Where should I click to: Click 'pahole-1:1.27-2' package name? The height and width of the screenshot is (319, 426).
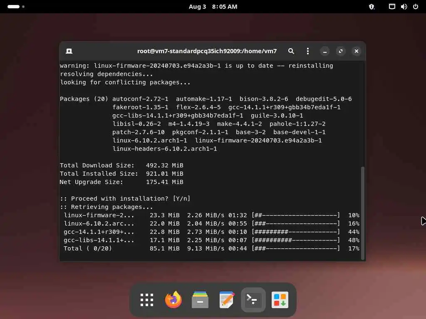(x=297, y=124)
